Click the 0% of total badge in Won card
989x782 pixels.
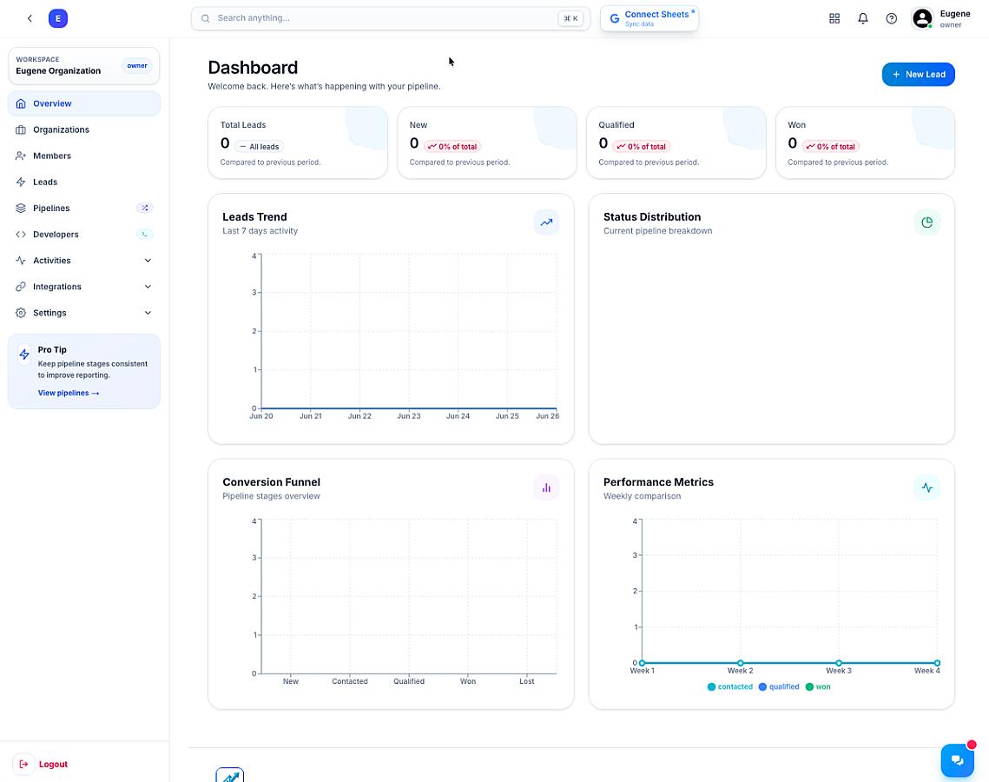[x=831, y=147]
